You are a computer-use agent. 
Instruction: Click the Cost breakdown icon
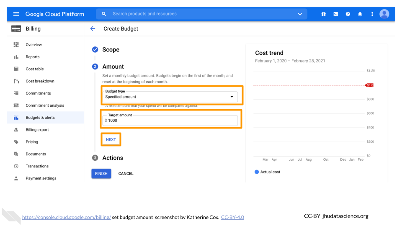tap(16, 81)
